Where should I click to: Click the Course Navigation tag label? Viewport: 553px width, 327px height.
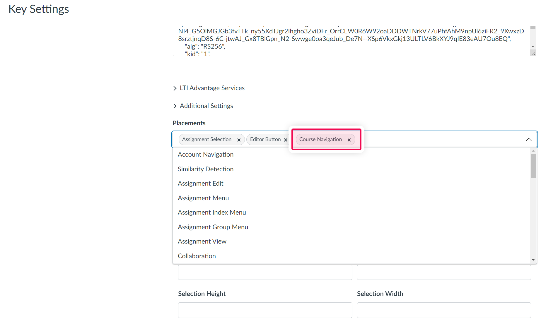point(320,139)
